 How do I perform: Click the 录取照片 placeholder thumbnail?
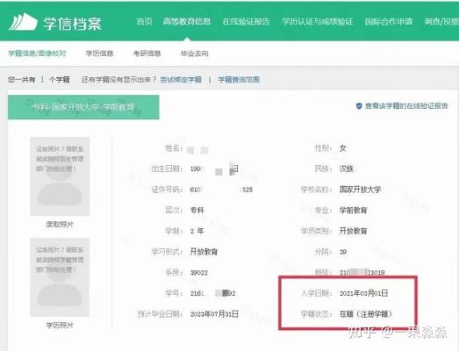[x=60, y=176]
